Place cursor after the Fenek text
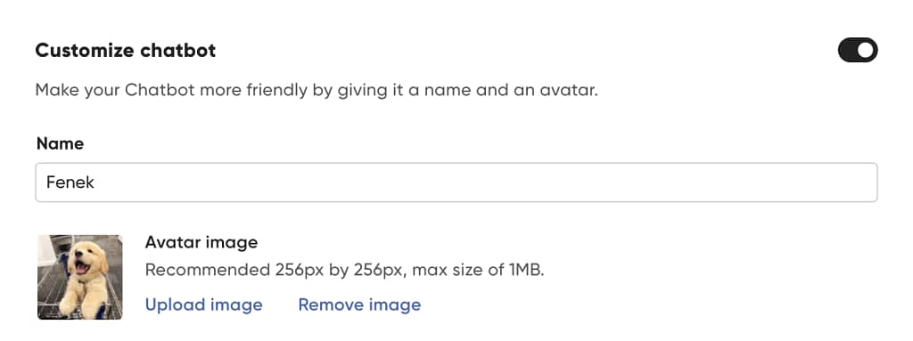This screenshot has height=341, width=913. coord(95,183)
